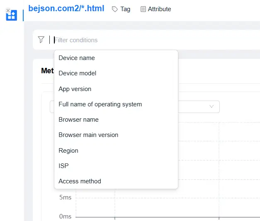
Task: Choose Browser name filter condition
Action: (x=79, y=120)
